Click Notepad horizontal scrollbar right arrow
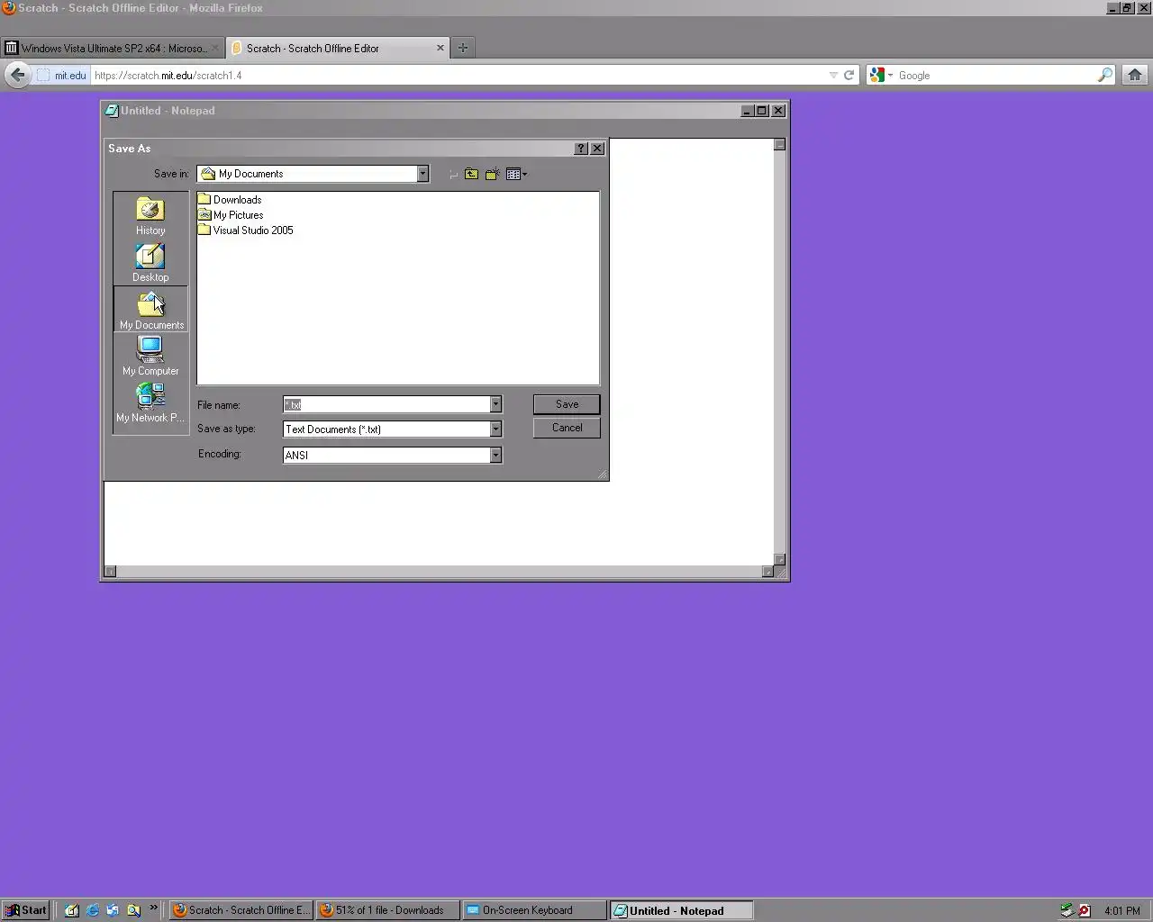The height and width of the screenshot is (922, 1153). (x=767, y=571)
